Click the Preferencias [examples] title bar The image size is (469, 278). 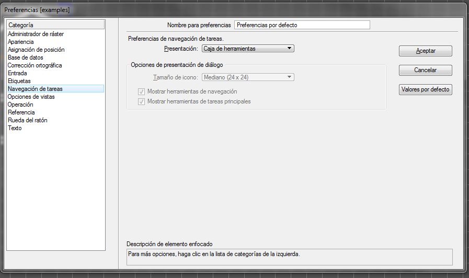[233, 10]
